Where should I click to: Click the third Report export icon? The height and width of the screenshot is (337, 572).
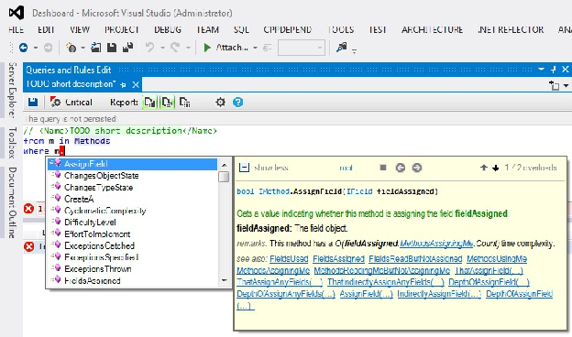[185, 103]
